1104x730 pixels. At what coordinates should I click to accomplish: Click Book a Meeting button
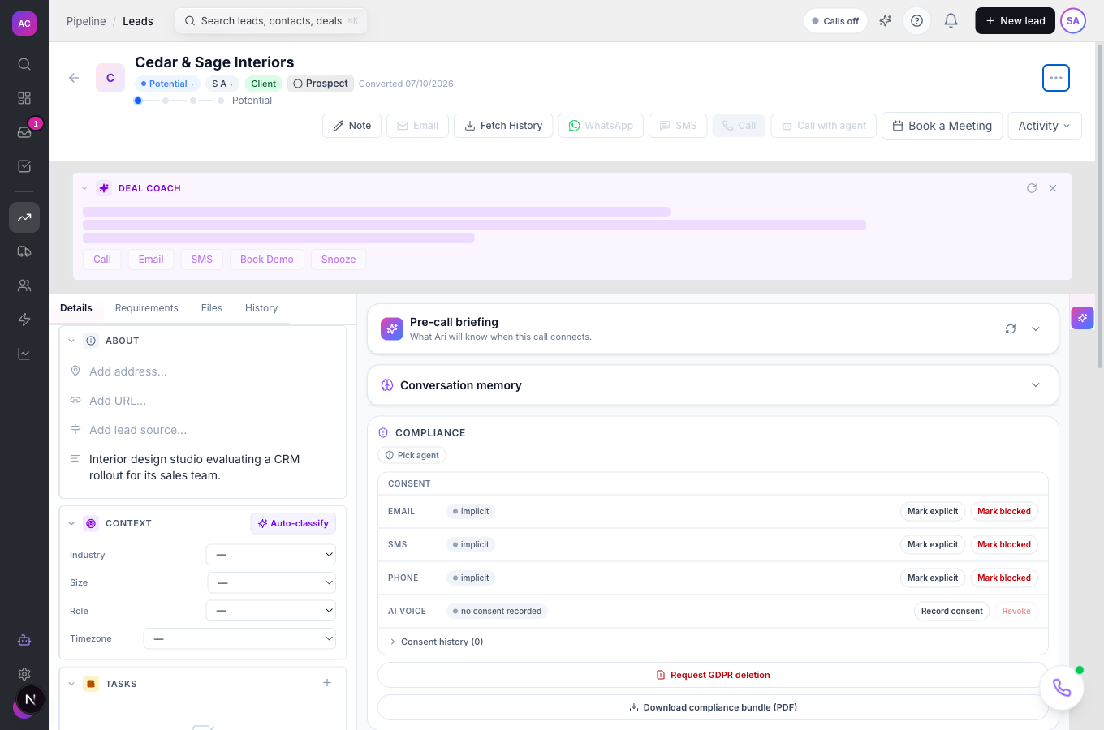click(x=942, y=126)
